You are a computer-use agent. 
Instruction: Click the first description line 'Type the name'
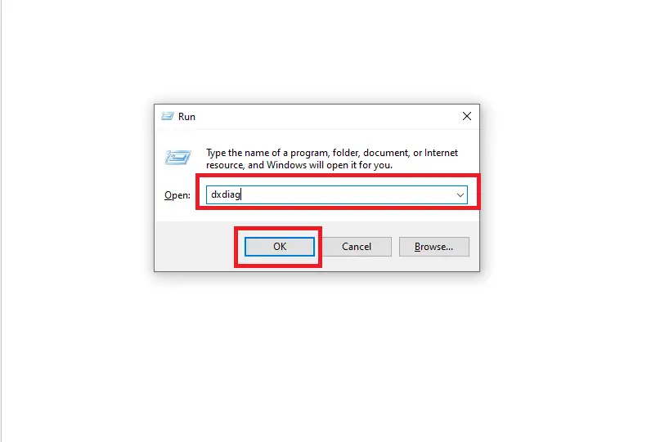(x=332, y=153)
